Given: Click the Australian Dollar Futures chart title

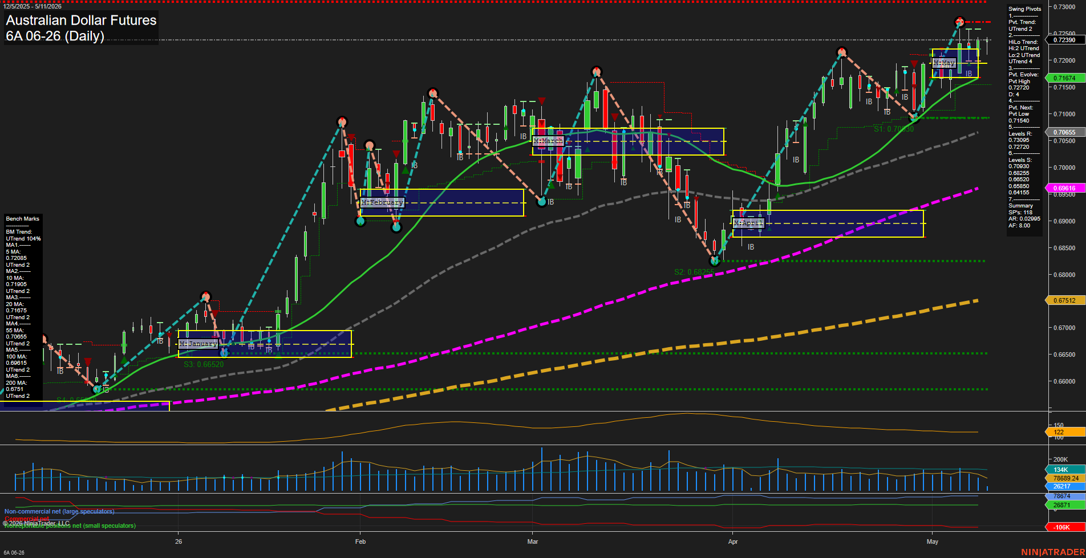Looking at the screenshot, I should click(x=81, y=21).
